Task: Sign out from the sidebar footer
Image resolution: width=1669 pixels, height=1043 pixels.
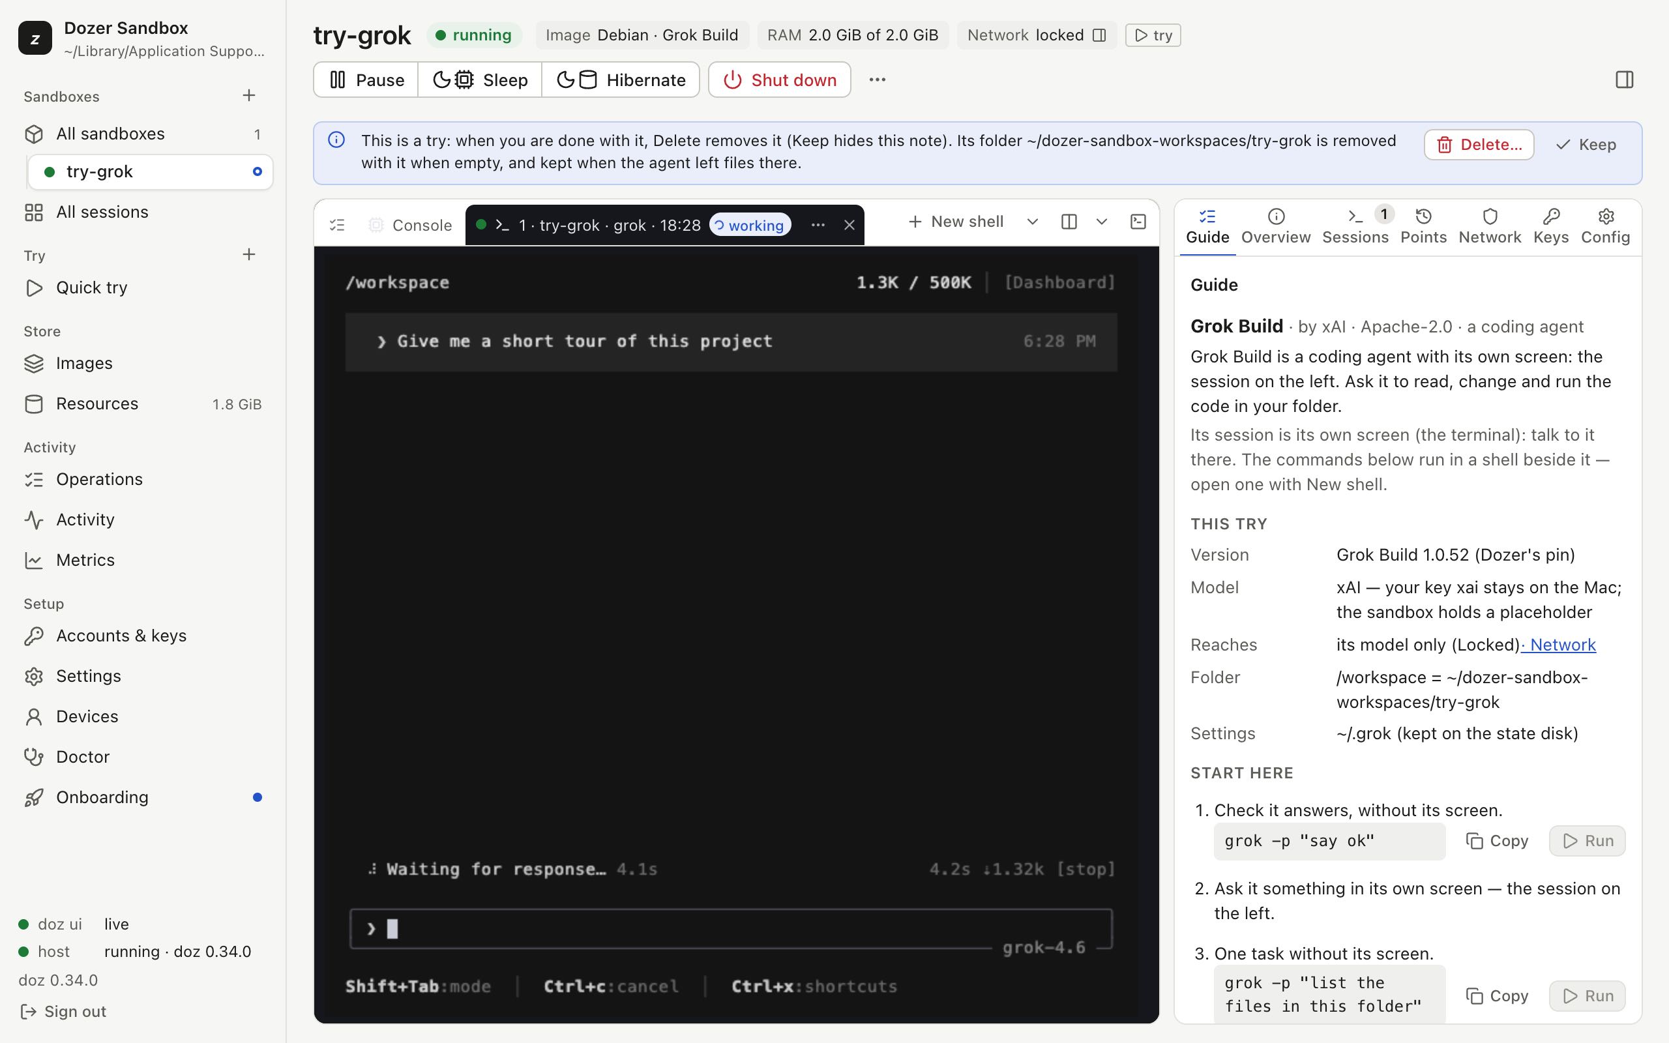Action: point(63,1011)
